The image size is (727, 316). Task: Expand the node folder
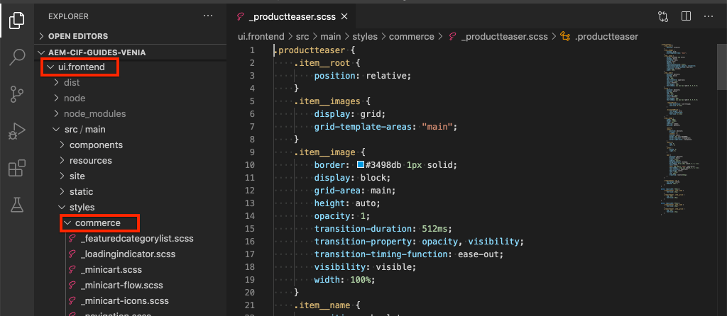click(x=74, y=98)
